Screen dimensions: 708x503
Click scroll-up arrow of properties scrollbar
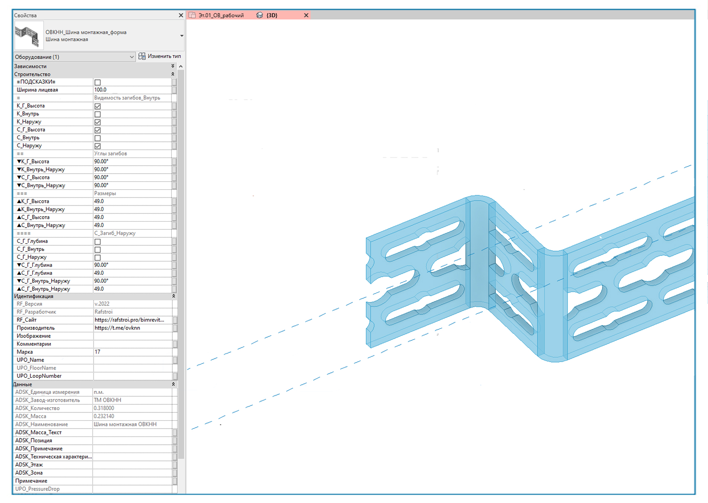click(181, 66)
